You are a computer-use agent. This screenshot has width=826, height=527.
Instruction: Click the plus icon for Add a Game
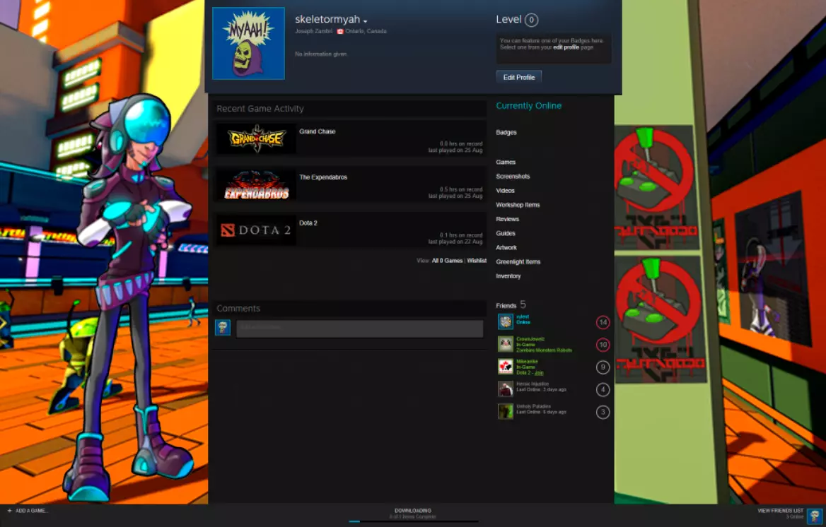(x=9, y=511)
